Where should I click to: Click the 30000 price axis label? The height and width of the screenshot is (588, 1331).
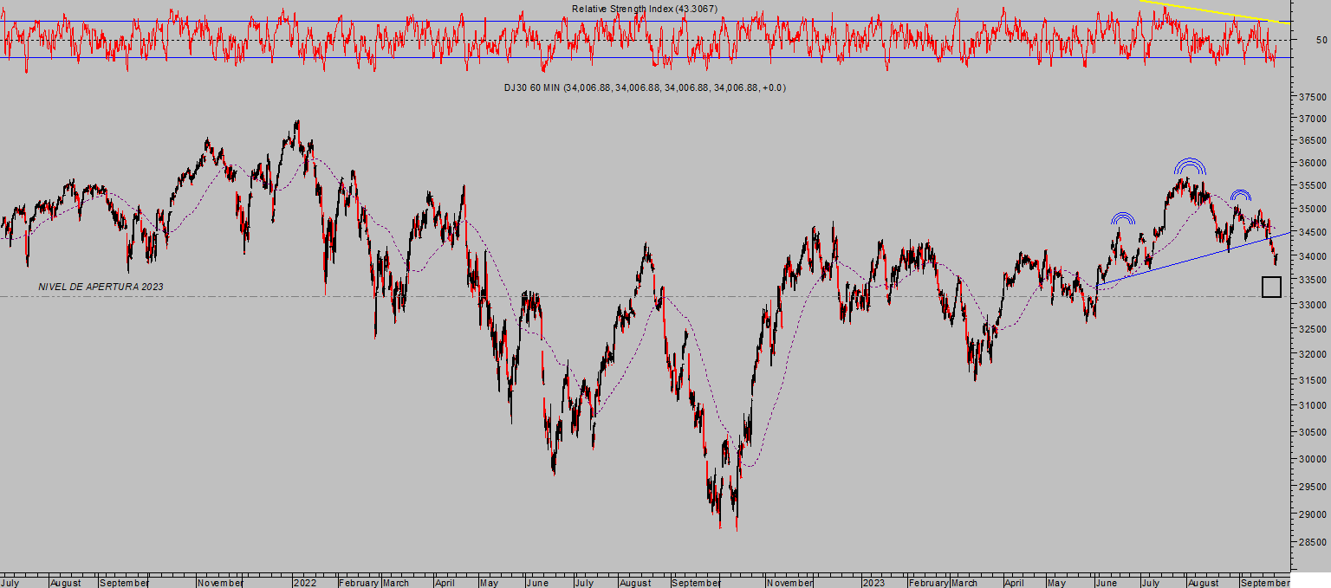[x=1314, y=459]
